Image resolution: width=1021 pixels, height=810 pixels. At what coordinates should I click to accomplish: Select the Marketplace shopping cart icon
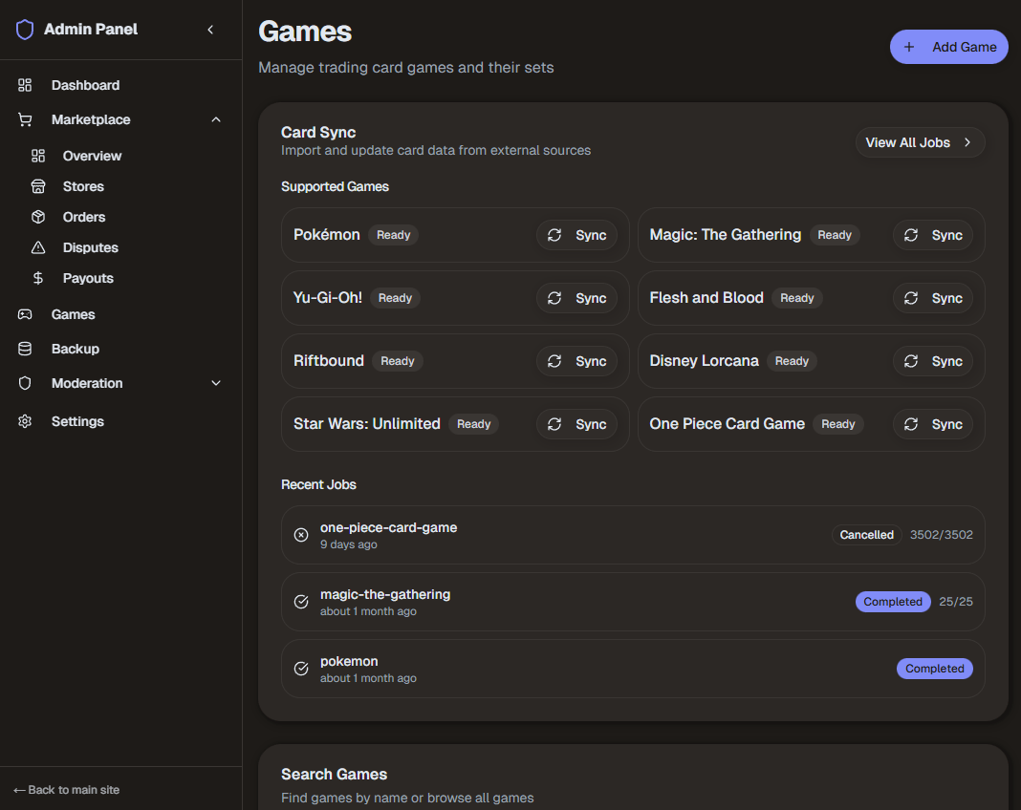25,119
